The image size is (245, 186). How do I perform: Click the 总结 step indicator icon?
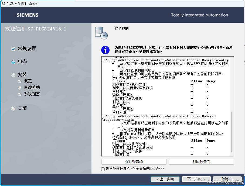(x=13, y=108)
